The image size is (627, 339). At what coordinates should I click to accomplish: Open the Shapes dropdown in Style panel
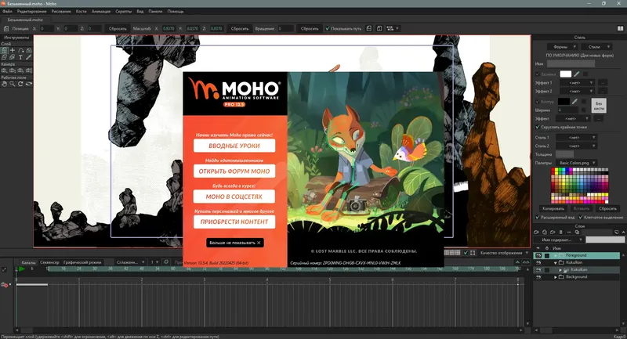pos(563,47)
